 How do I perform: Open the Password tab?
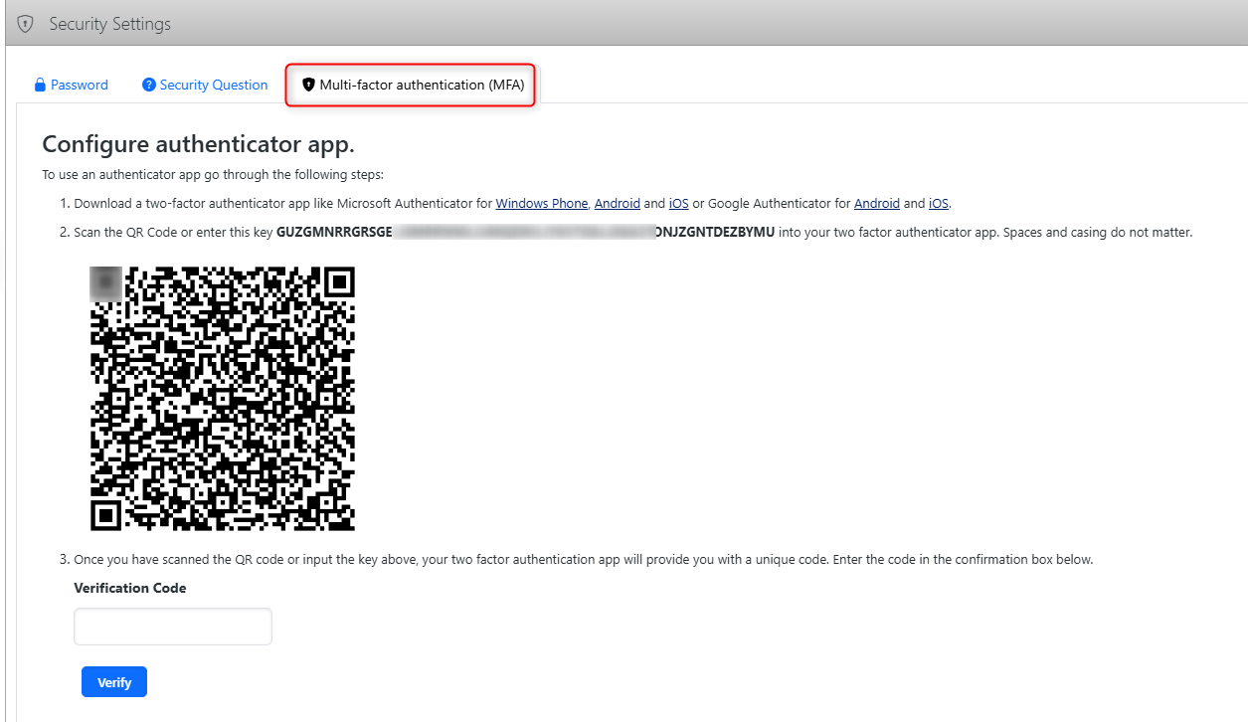pyautogui.click(x=71, y=86)
